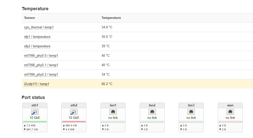The image size is (253, 138).
Task: Click the green eth1 zone color bar
Action: (35, 122)
